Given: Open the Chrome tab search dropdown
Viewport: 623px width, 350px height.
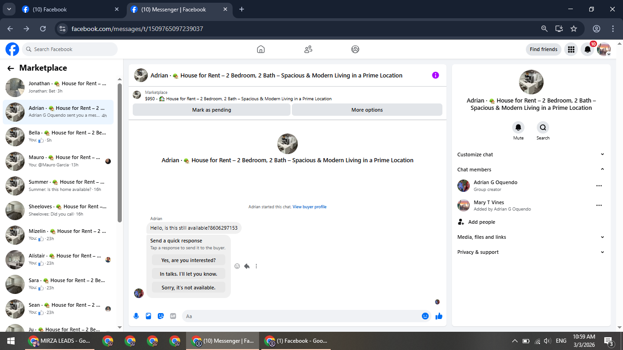Looking at the screenshot, I should 9,9.
